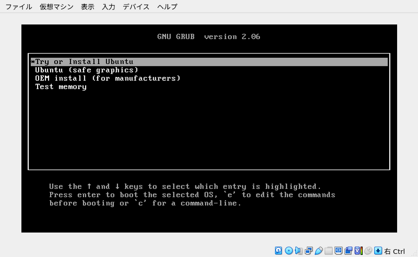Image resolution: width=418 pixels, height=257 pixels.
Task: Click the audio speaker status icon
Action: click(x=298, y=251)
